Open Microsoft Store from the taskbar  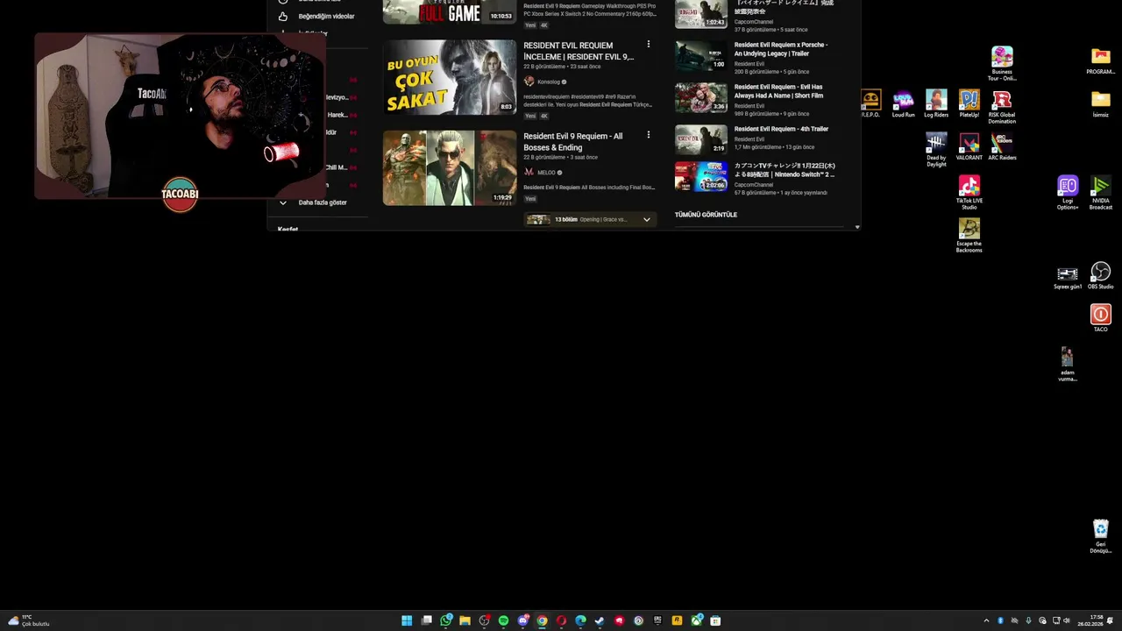click(715, 620)
